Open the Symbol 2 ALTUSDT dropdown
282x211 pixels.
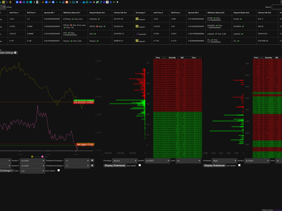tap(32, 166)
